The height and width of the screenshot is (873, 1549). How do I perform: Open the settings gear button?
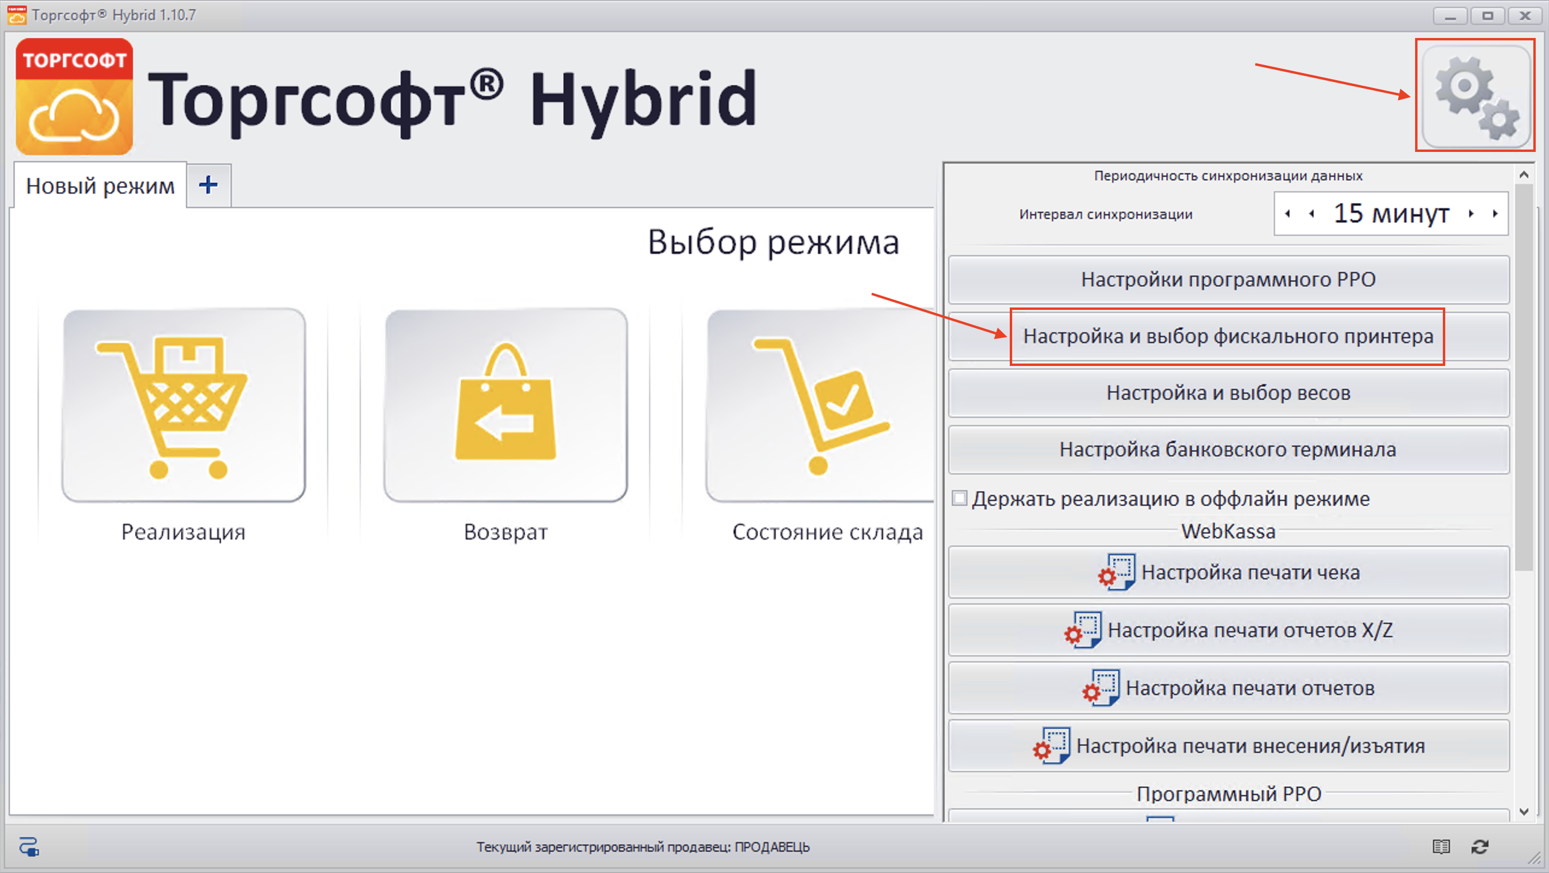coord(1475,96)
